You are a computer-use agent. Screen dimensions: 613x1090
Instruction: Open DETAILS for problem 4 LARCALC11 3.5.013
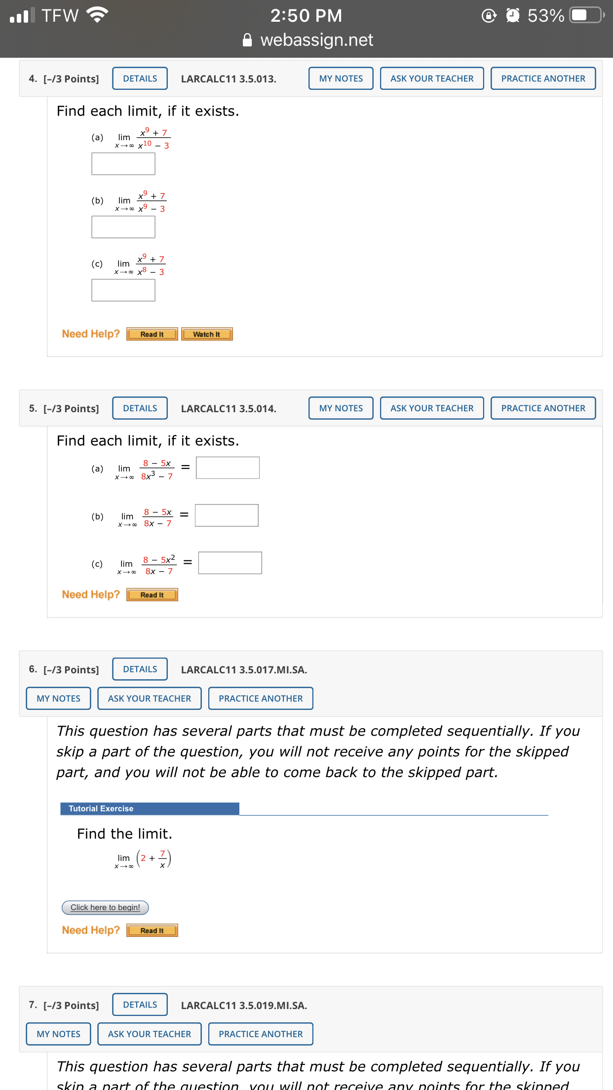139,78
